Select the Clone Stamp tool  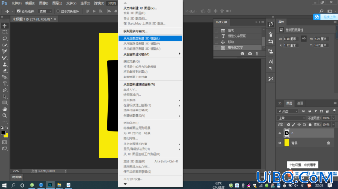4,64
